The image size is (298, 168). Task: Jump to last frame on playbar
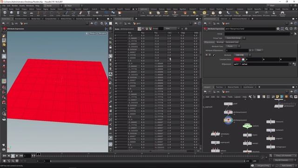point(21,156)
